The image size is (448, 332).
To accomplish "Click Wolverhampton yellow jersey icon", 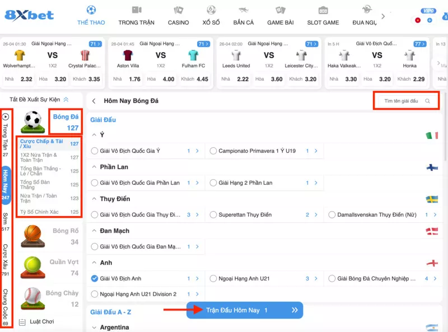I will [x=20, y=55].
